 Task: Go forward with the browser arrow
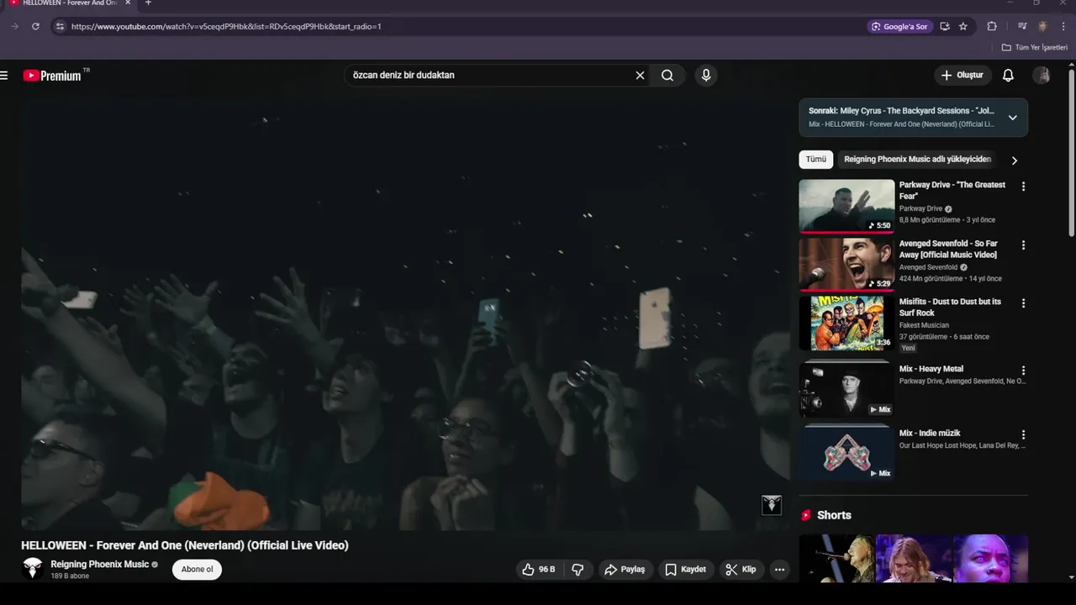[x=15, y=26]
